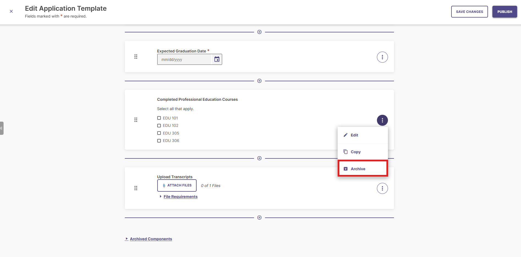
Task: Expand File Requirements details
Action: pyautogui.click(x=180, y=197)
